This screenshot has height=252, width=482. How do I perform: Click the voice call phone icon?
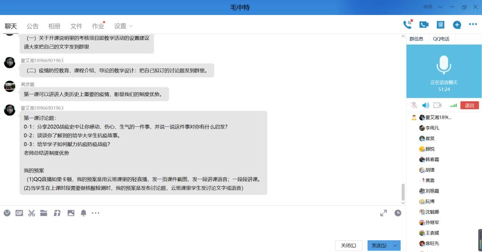coord(407,25)
